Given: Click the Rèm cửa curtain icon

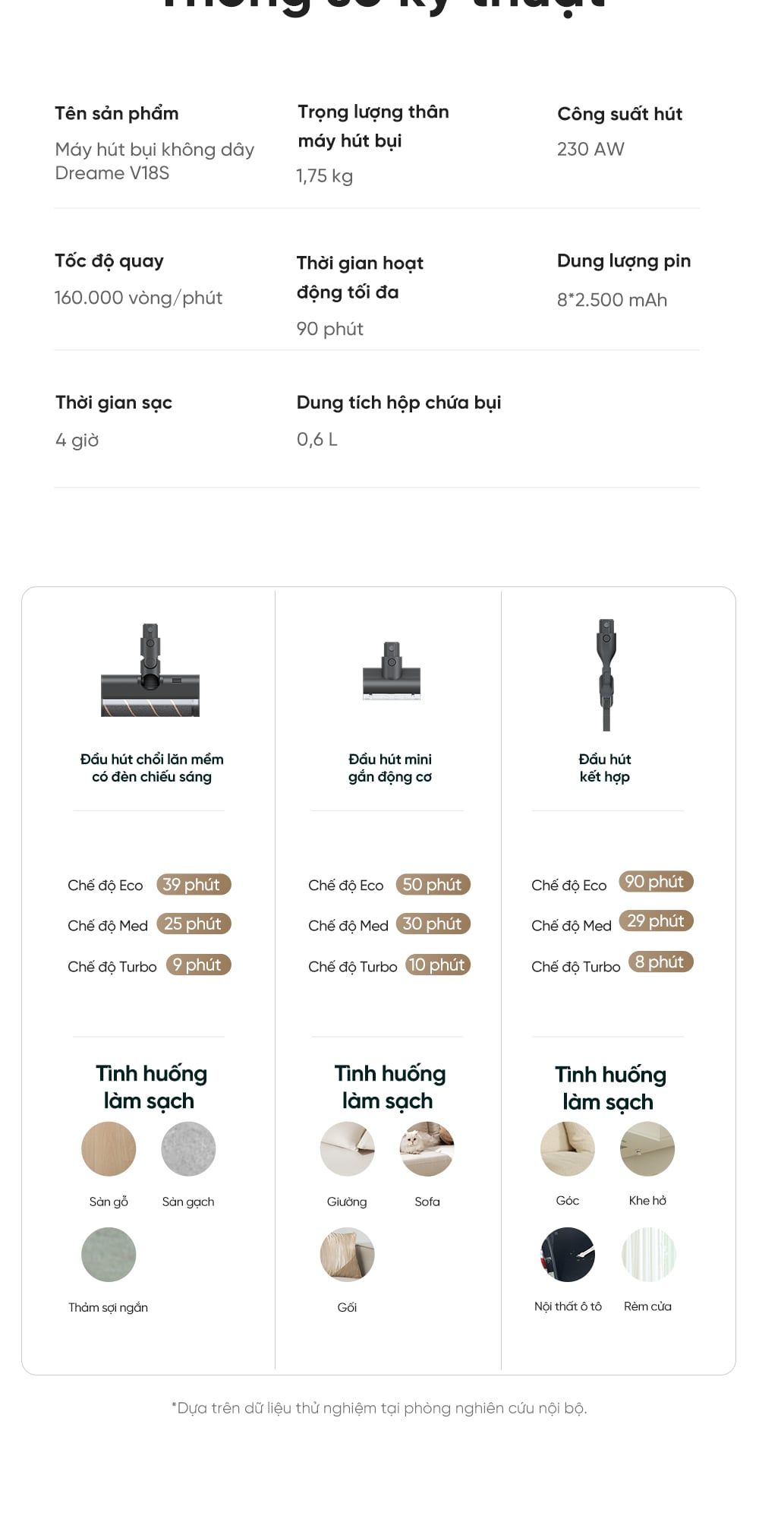Looking at the screenshot, I should click(x=647, y=1254).
